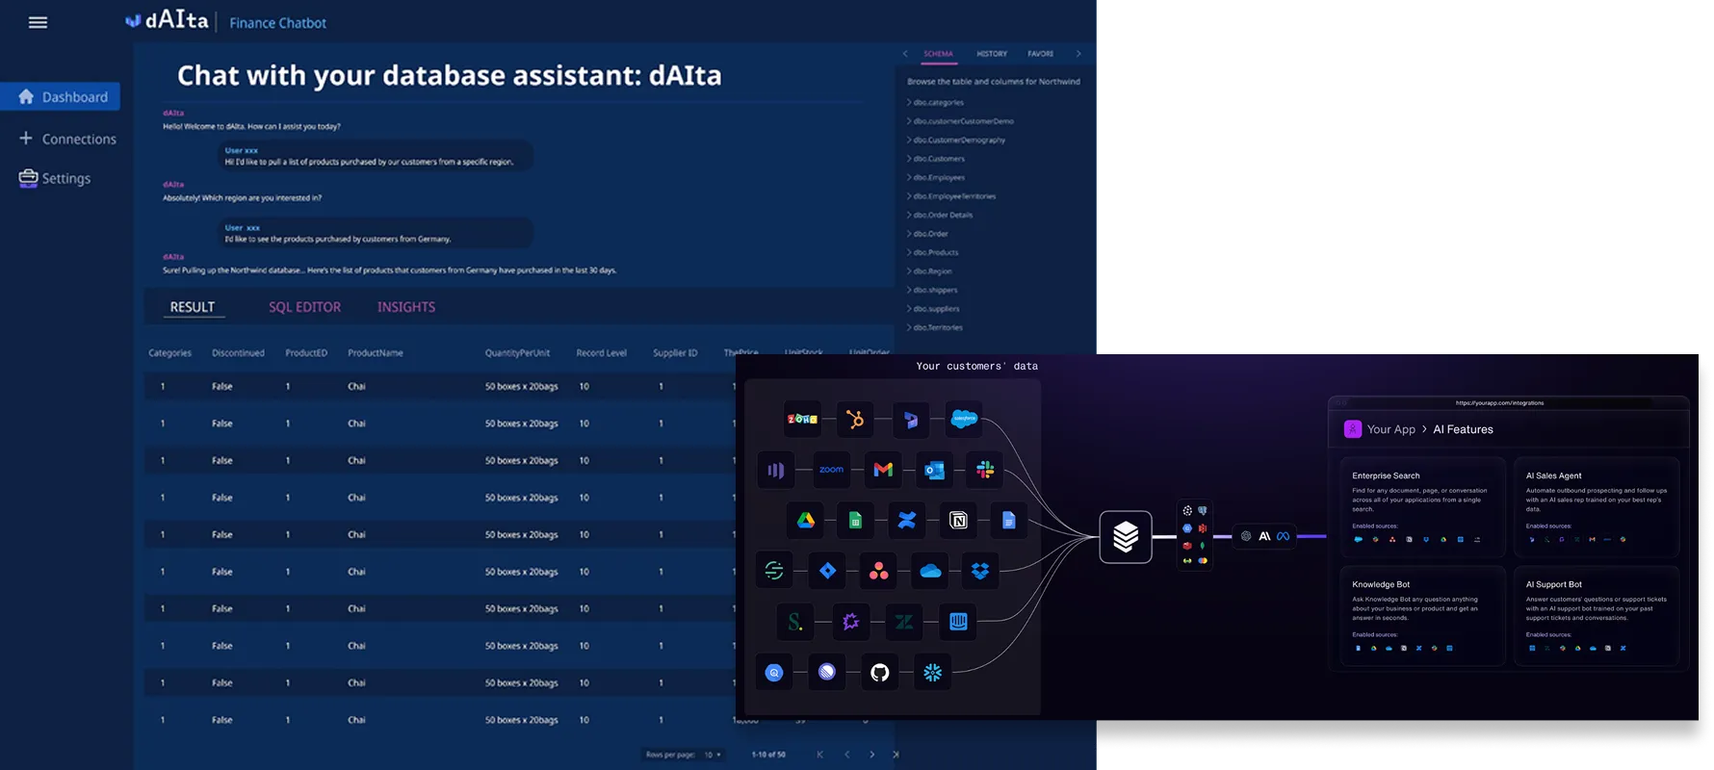Open the rows per page dropdown
The image size is (1714, 770).
click(x=713, y=755)
